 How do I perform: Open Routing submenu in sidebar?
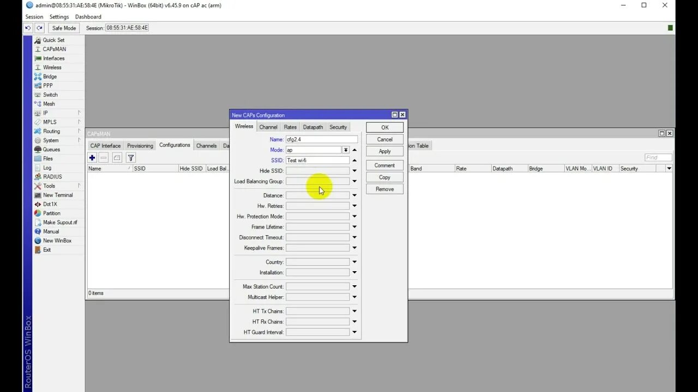pyautogui.click(x=51, y=131)
